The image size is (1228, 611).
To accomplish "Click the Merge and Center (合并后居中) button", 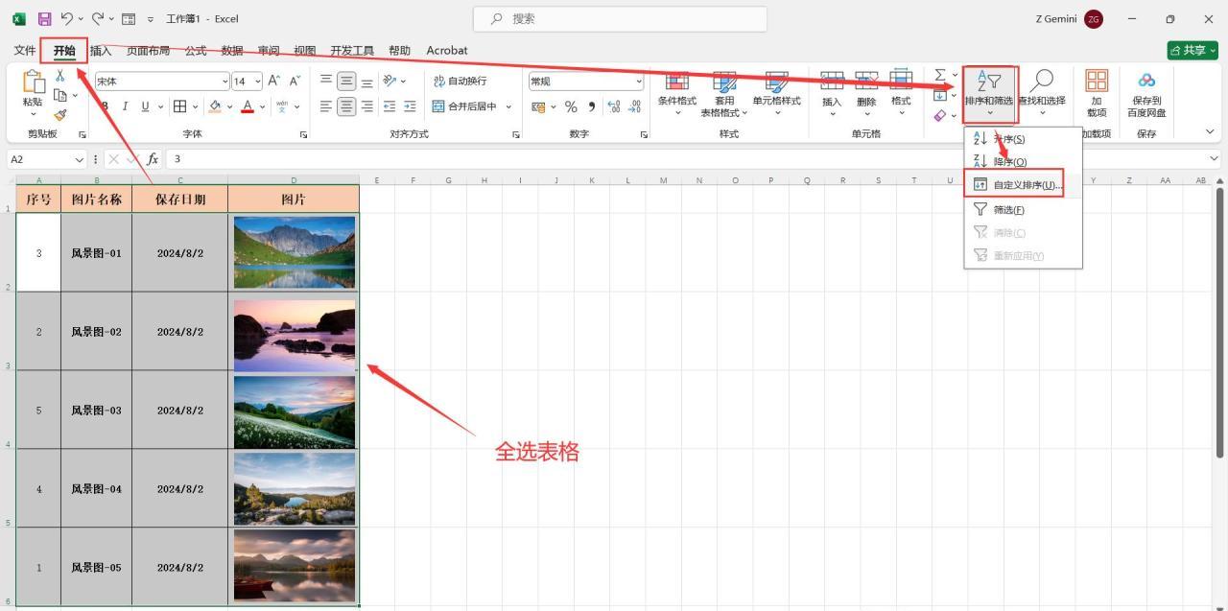I will [x=466, y=106].
